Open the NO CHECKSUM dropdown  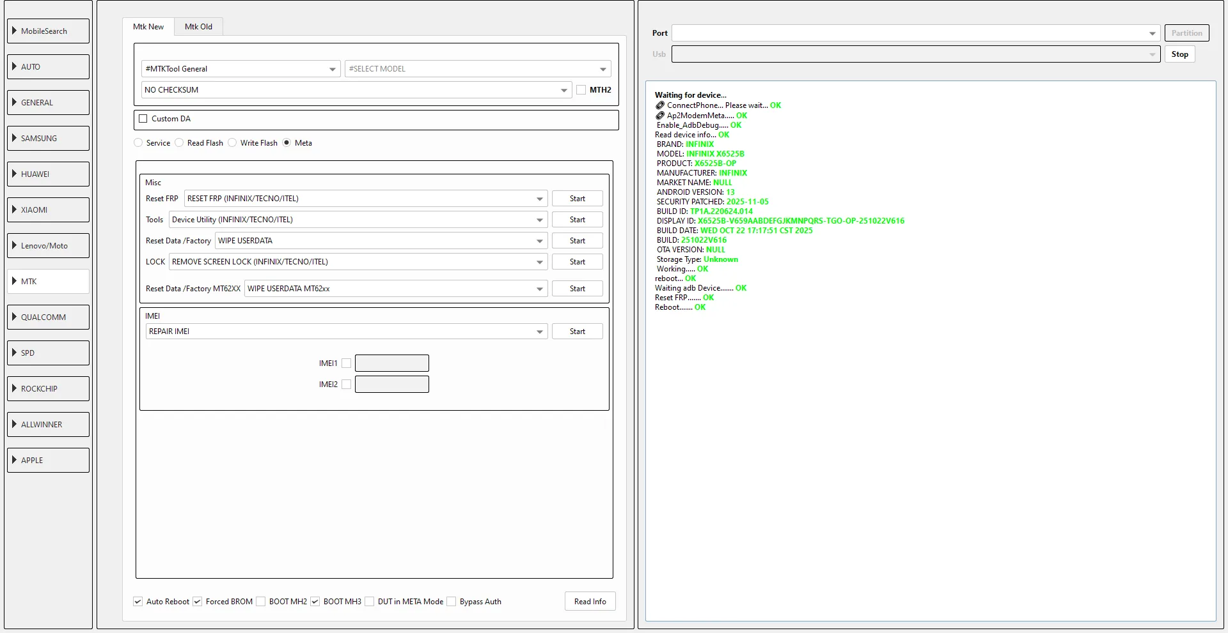[355, 90]
